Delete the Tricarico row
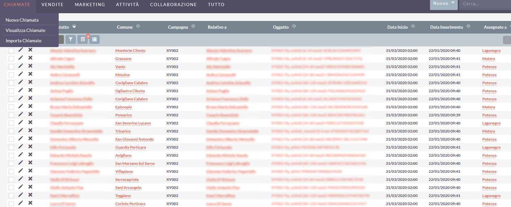 [x=30, y=130]
